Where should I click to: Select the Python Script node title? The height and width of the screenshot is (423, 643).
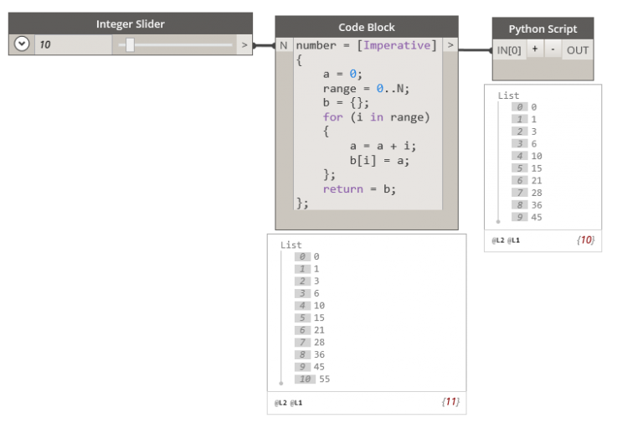click(x=543, y=29)
